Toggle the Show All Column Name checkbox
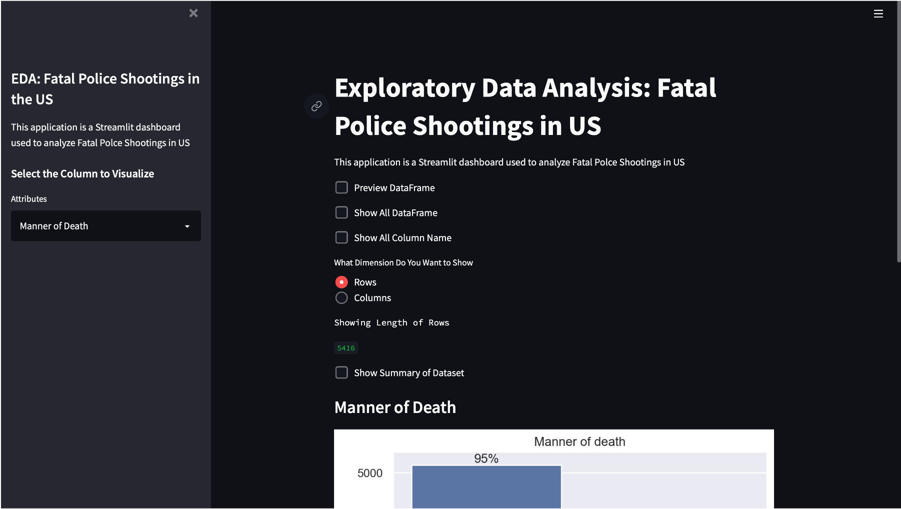This screenshot has width=901, height=509. coord(341,237)
